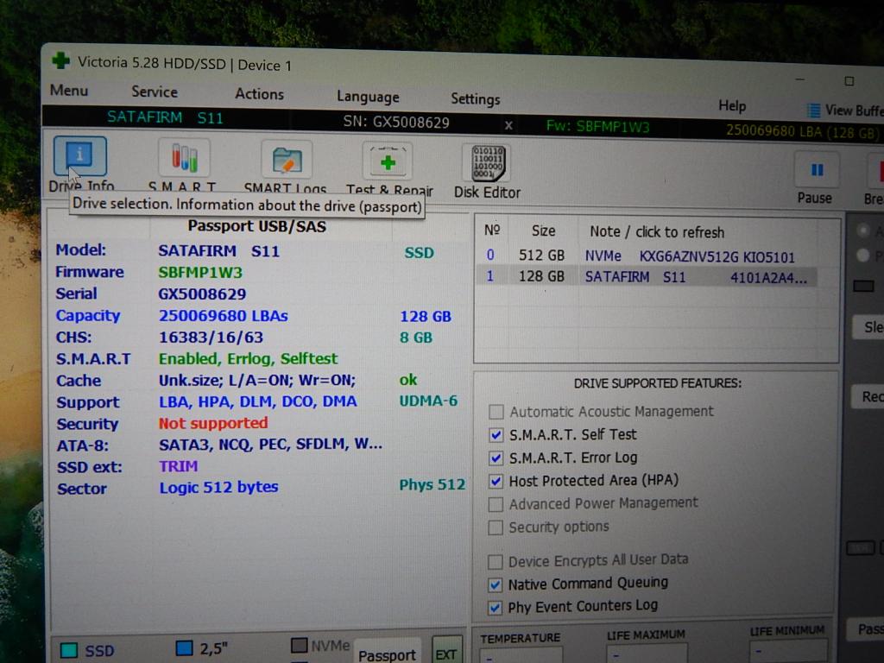Click the serial value GX5008629

coord(202,294)
